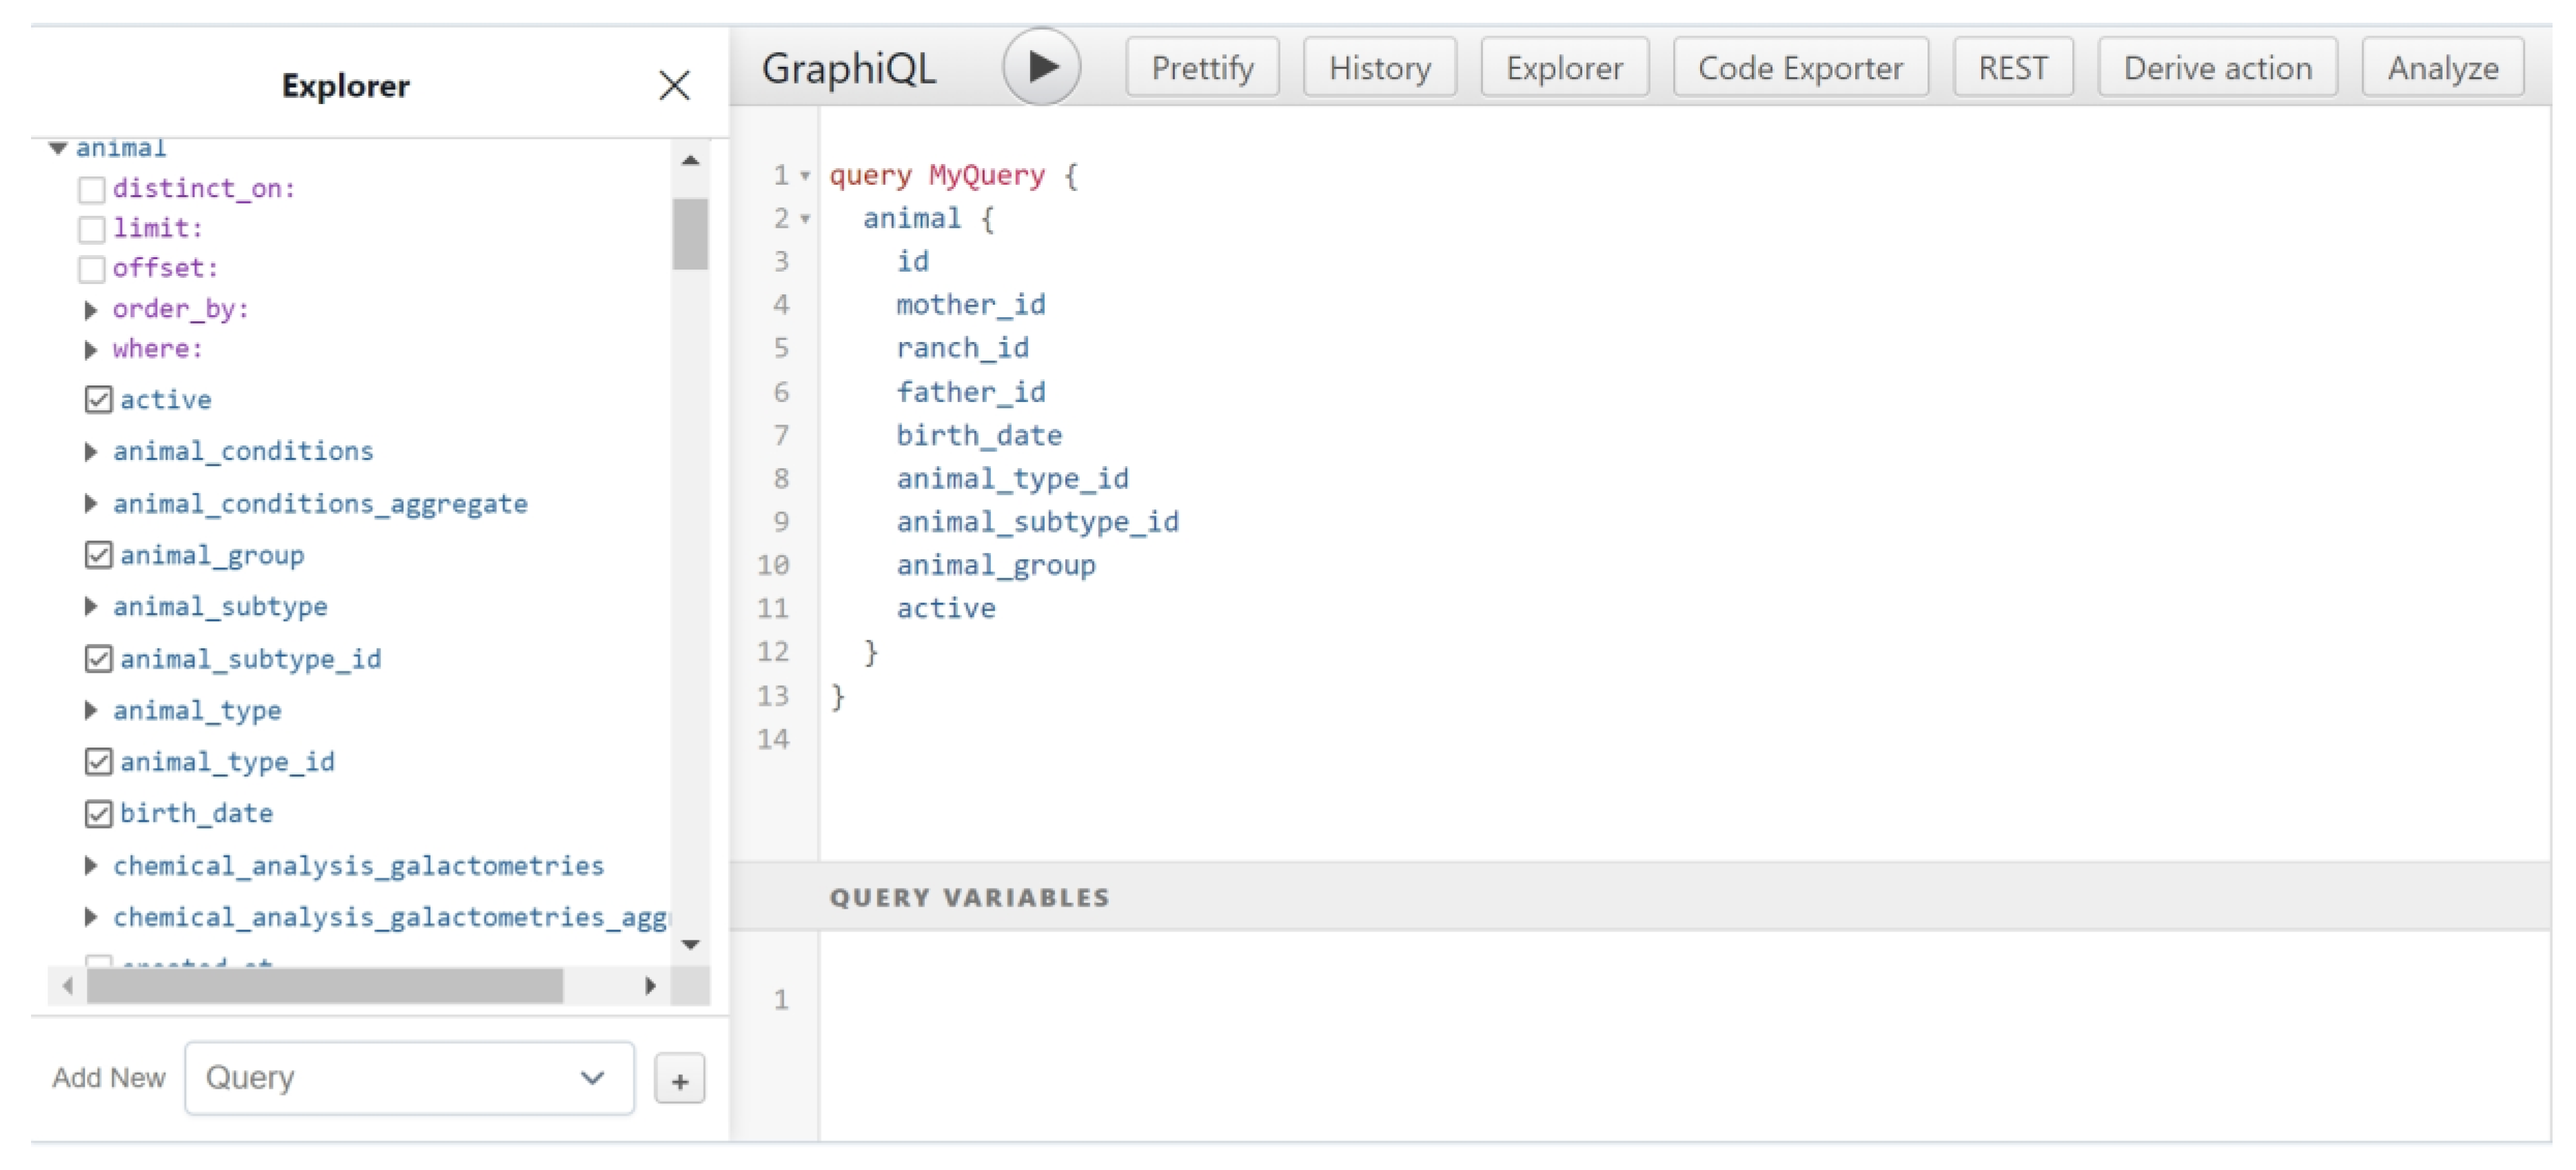
Task: Expand chemical_analysis_galactometries node
Action: 91,867
